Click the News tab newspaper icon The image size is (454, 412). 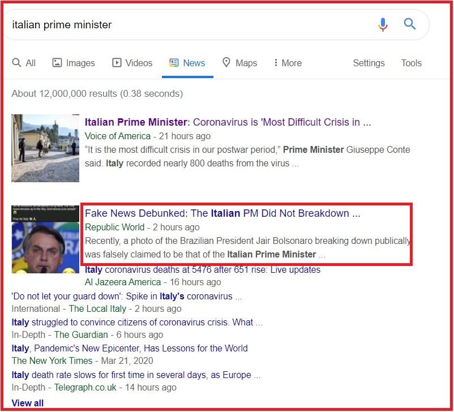tap(174, 63)
